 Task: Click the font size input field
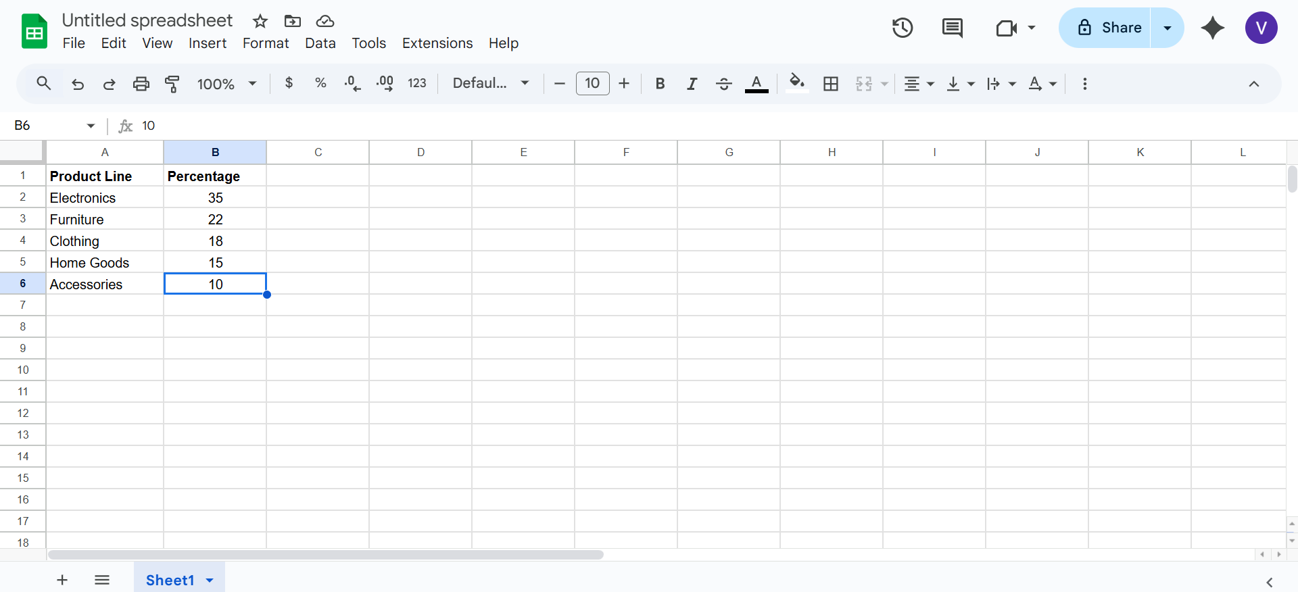(x=593, y=83)
